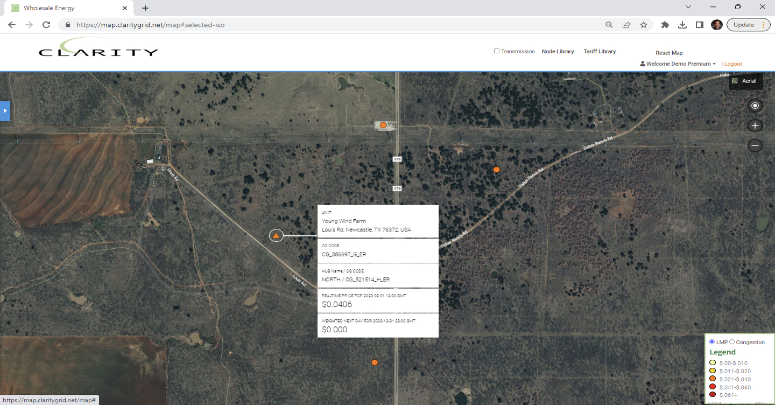Open Tariff Library menu item
Image resolution: width=775 pixels, height=405 pixels.
[600, 51]
